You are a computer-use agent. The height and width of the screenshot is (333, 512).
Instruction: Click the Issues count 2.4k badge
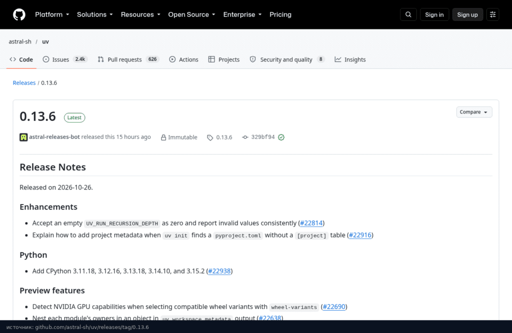coord(80,59)
